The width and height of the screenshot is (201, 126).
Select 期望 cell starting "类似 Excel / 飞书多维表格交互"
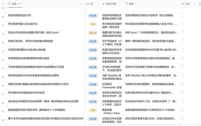(151, 32)
